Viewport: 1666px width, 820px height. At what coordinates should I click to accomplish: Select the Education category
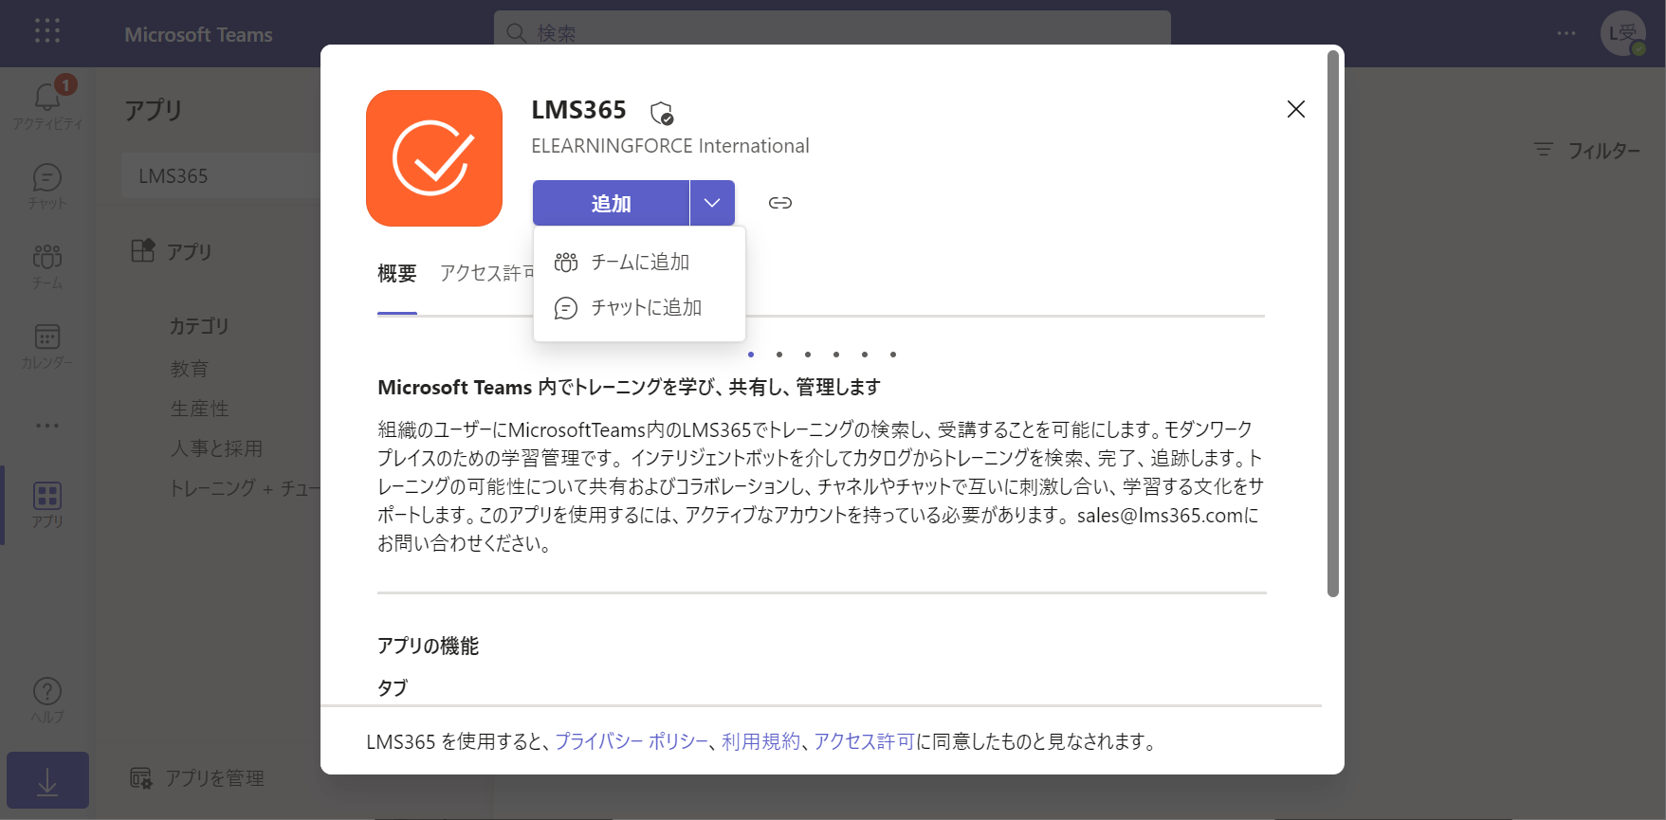190,369
